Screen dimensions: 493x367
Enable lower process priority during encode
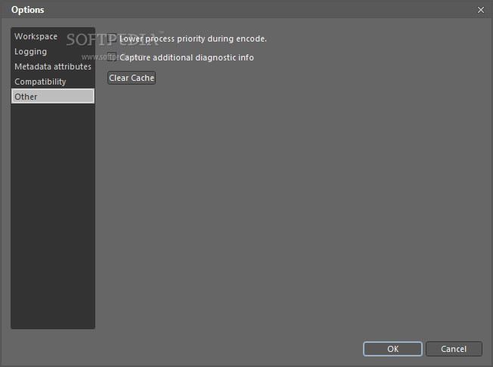click(112, 39)
